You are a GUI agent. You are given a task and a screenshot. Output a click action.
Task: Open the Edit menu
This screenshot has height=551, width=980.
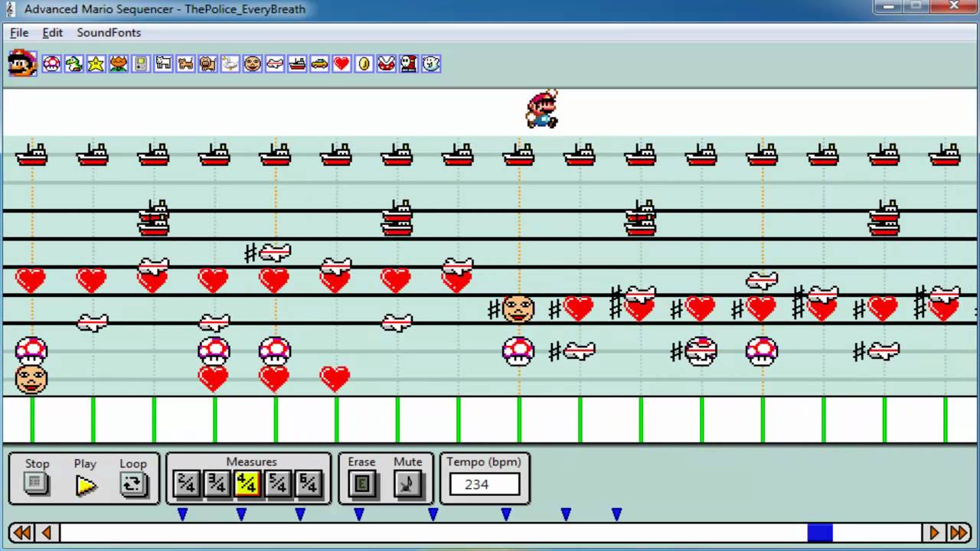pos(53,33)
